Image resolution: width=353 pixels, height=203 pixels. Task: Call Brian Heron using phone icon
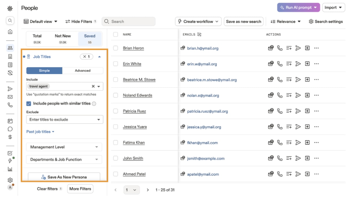[280, 48]
